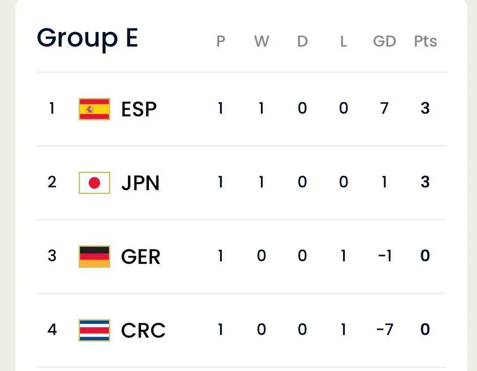Open the JPN team entry

[140, 183]
